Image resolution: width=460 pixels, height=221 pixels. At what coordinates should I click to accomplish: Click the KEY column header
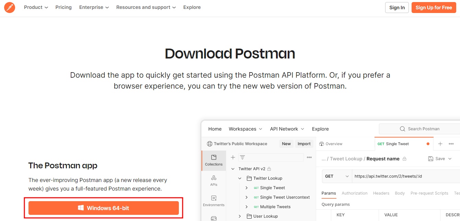[341, 215]
